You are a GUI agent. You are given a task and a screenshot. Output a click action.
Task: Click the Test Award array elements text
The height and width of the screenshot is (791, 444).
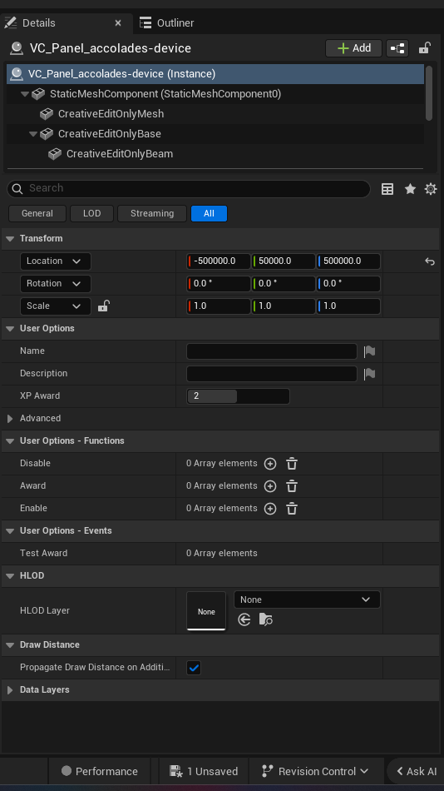[222, 554]
